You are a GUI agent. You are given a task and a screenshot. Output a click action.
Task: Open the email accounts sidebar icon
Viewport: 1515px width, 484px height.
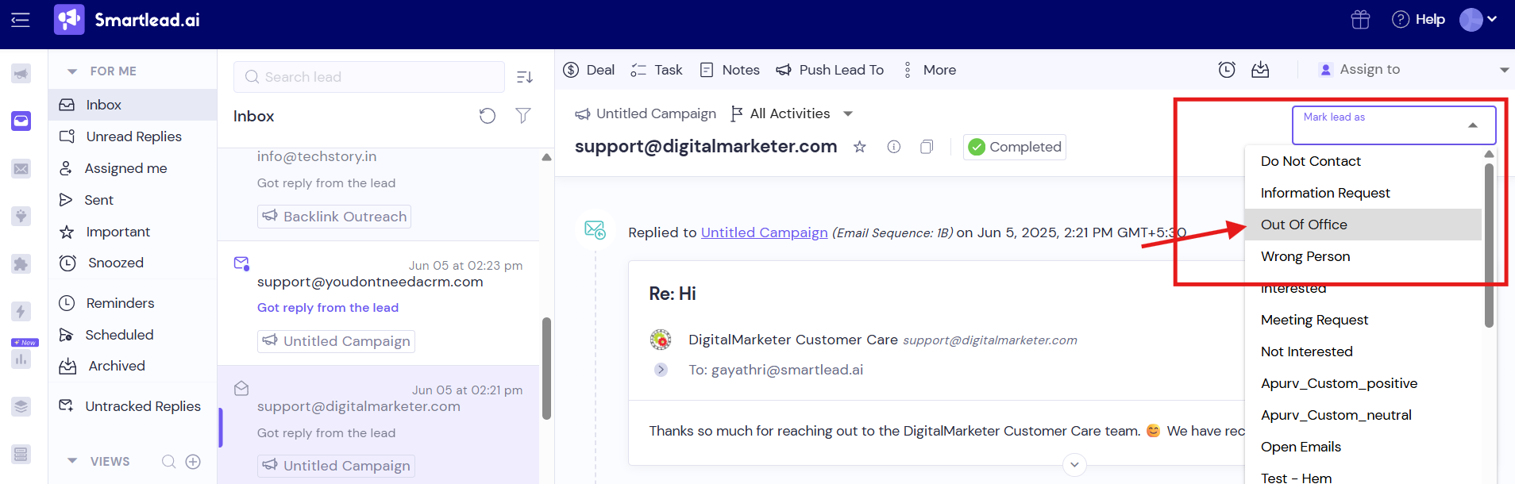tap(21, 168)
